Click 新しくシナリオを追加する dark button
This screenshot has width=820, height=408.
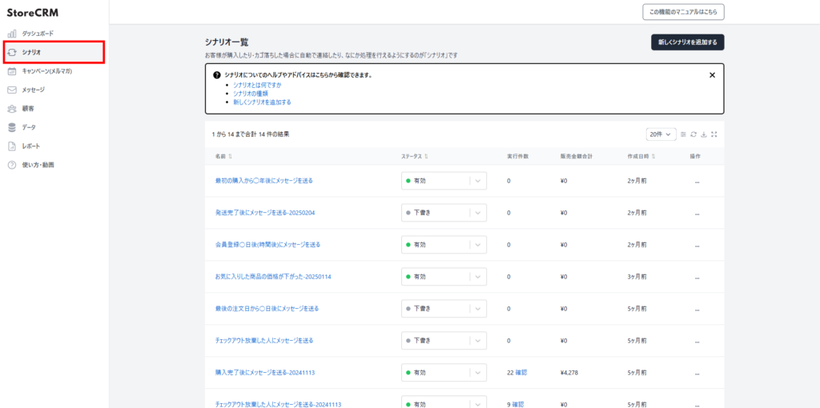point(687,42)
